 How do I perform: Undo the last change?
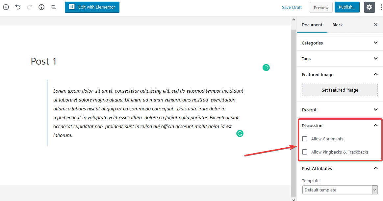[17, 7]
